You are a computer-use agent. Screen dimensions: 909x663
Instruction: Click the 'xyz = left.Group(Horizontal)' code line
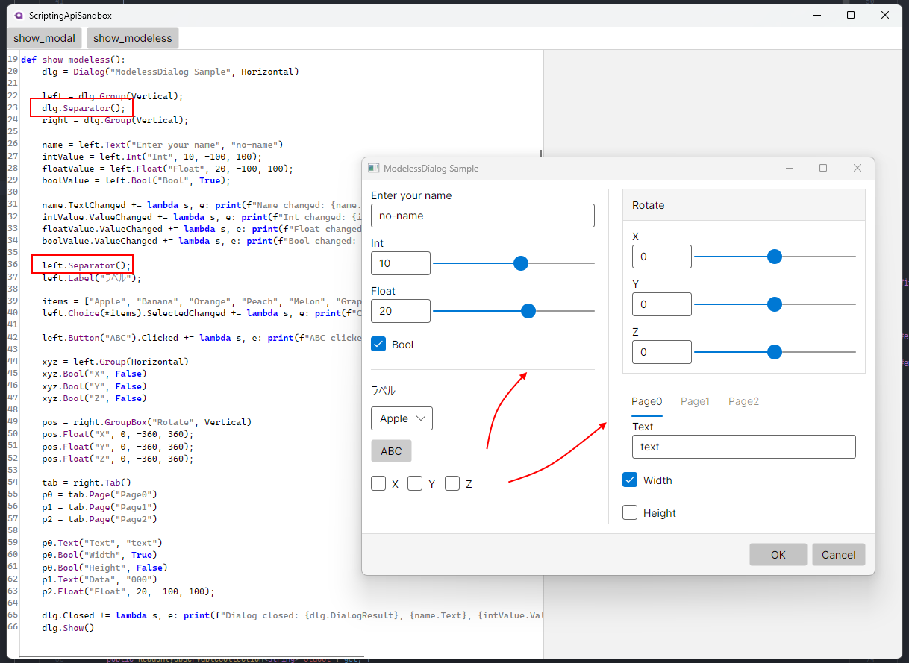pyautogui.click(x=115, y=362)
